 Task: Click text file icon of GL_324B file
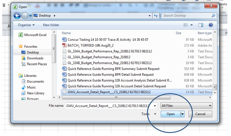pyautogui.click(x=64, y=63)
